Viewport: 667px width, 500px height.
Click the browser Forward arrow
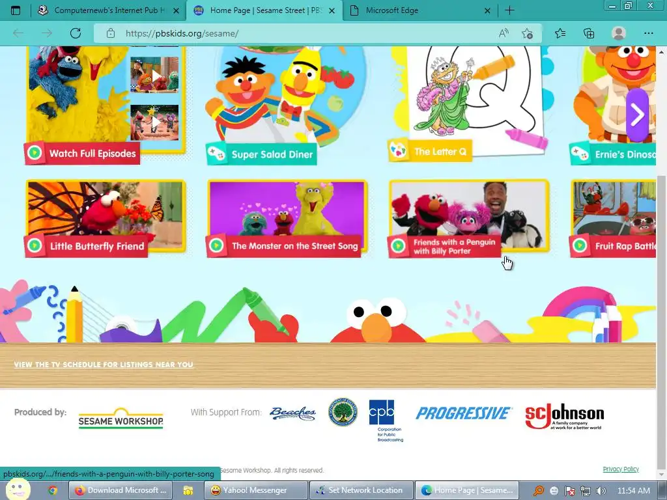pos(47,33)
